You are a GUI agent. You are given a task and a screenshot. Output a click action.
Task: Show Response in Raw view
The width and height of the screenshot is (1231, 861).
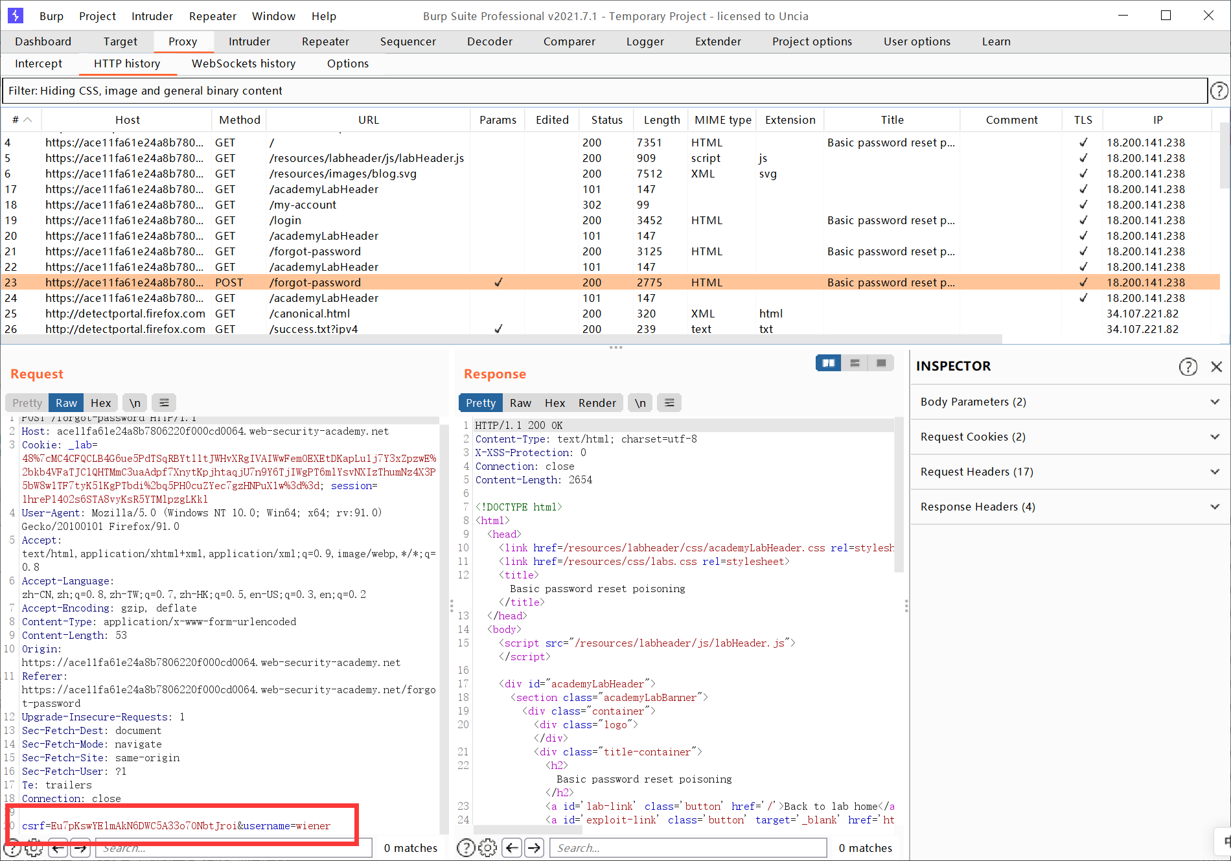coord(520,403)
